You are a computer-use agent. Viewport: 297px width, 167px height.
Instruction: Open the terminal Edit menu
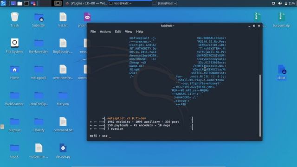pyautogui.click(x=118, y=32)
